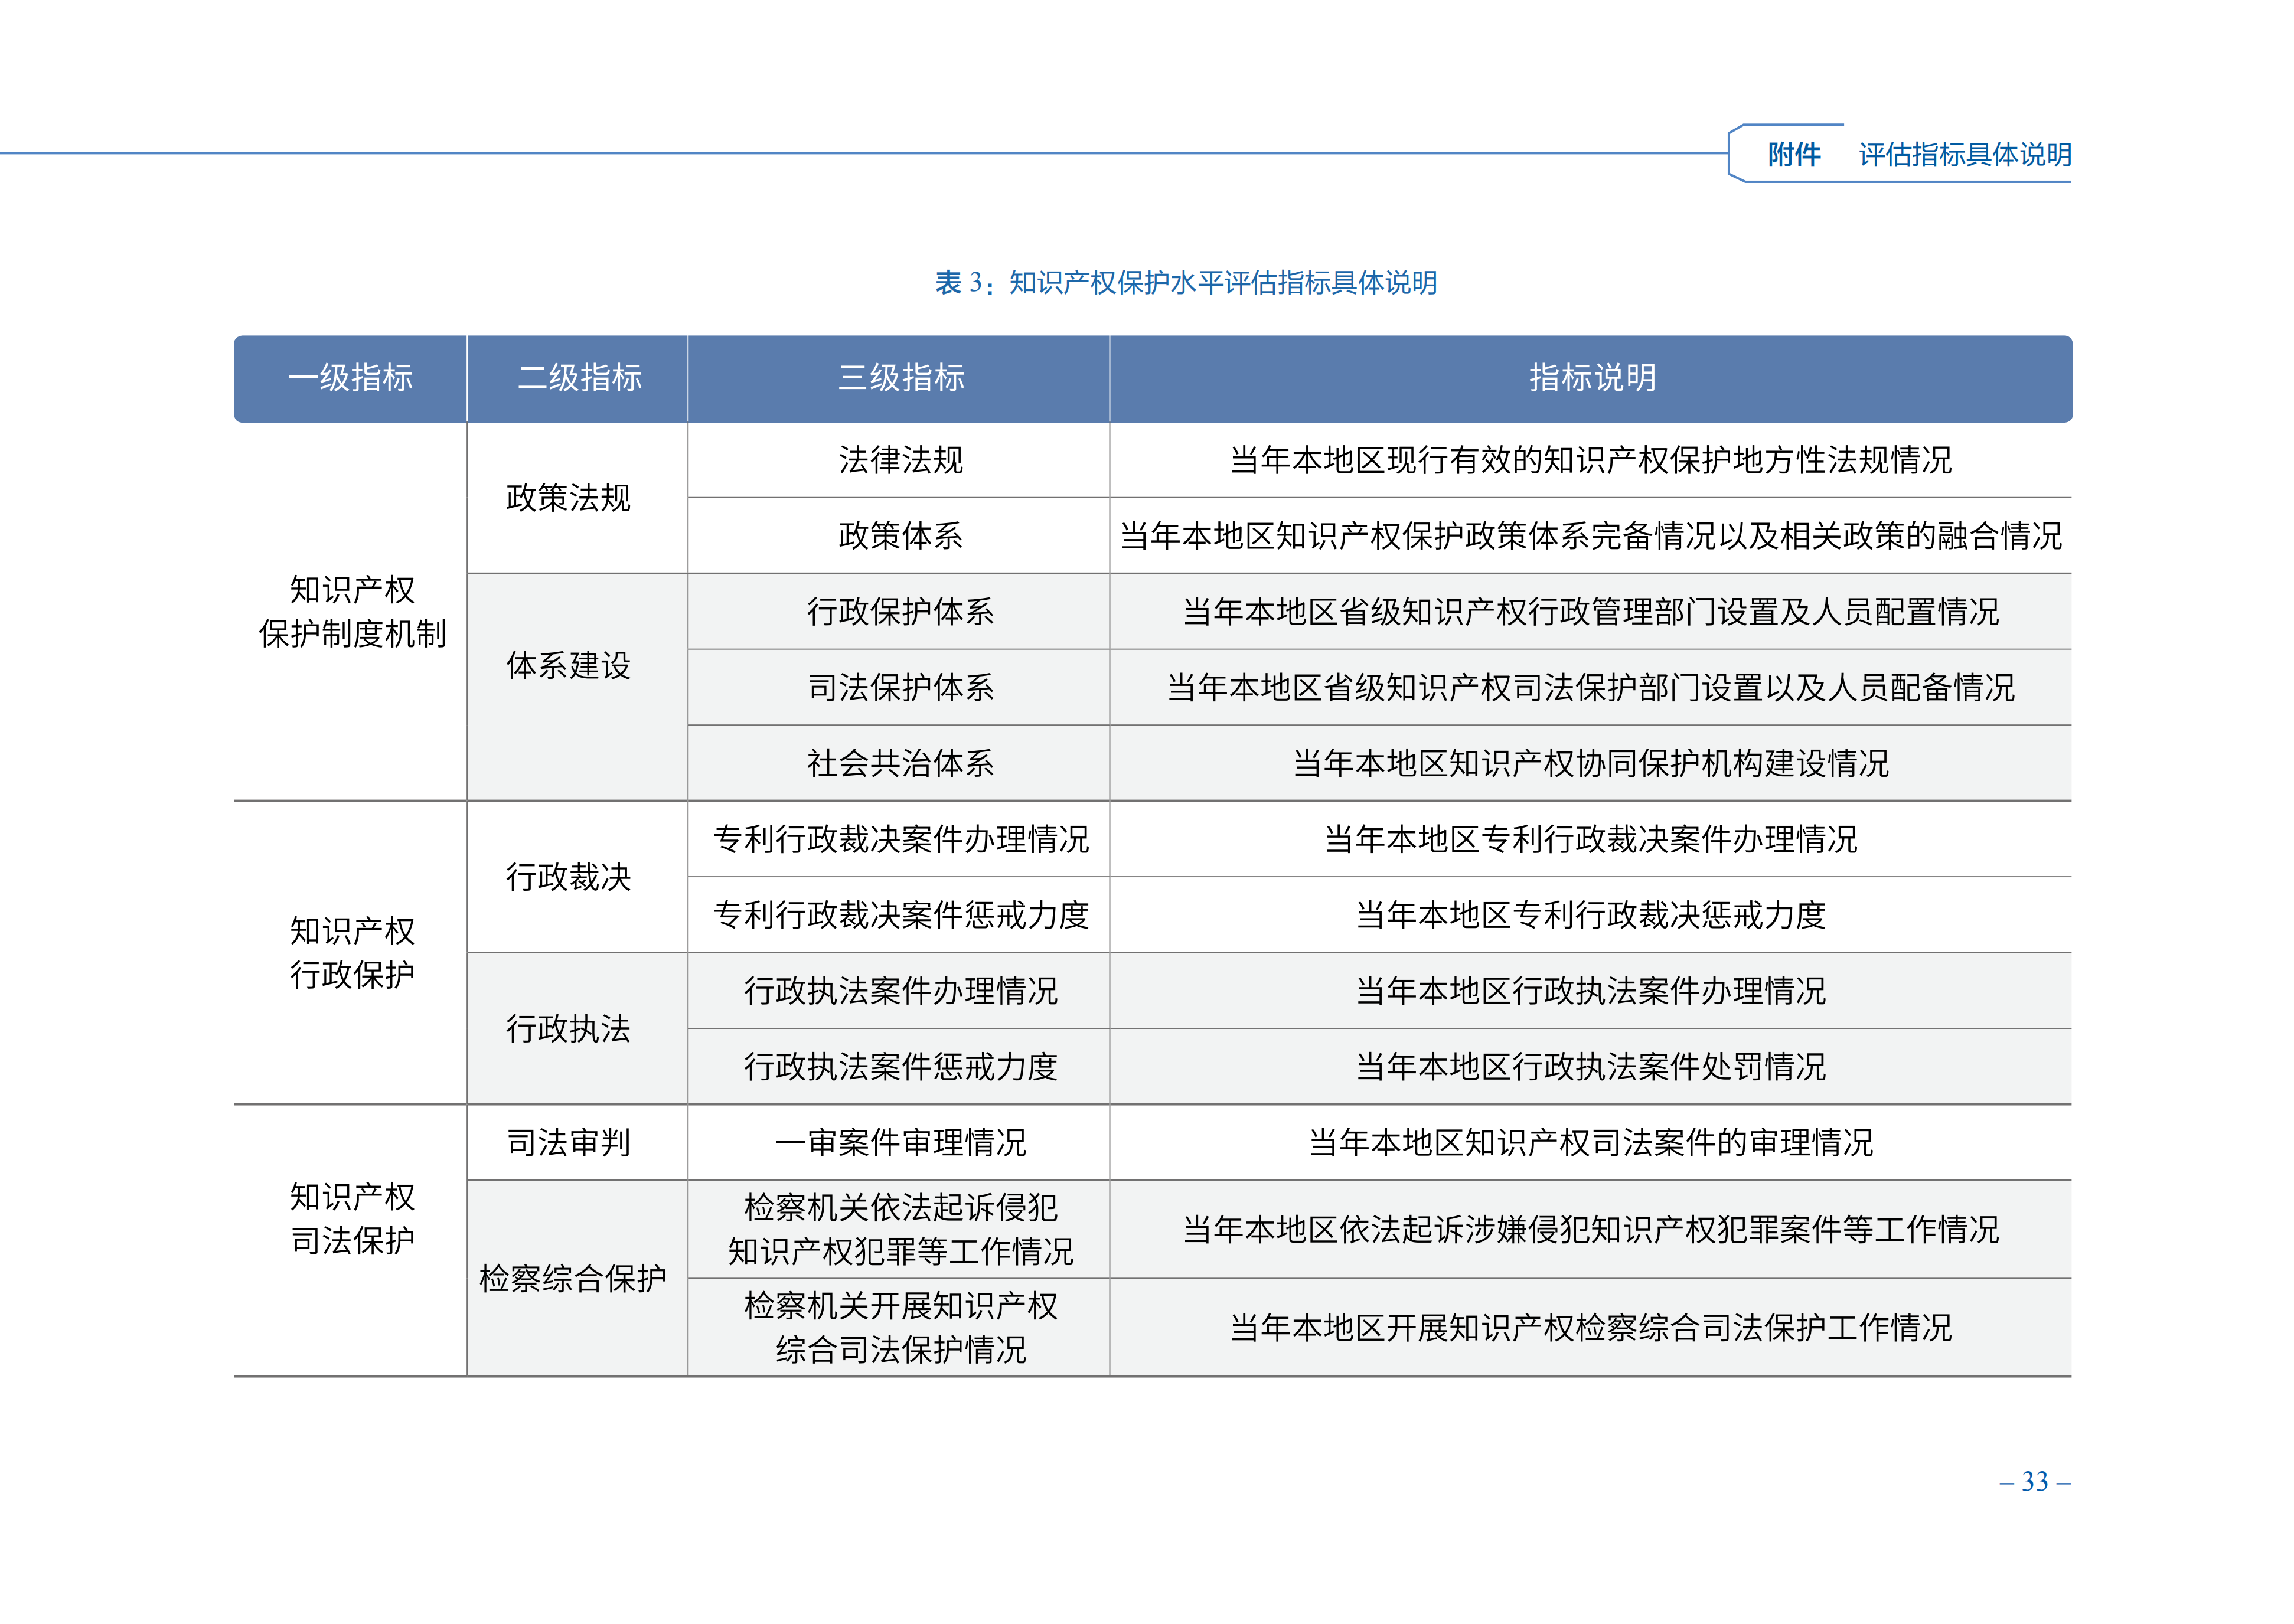The height and width of the screenshot is (1624, 2294).
Task: Select the 三级指标 column header
Action: click(x=899, y=378)
